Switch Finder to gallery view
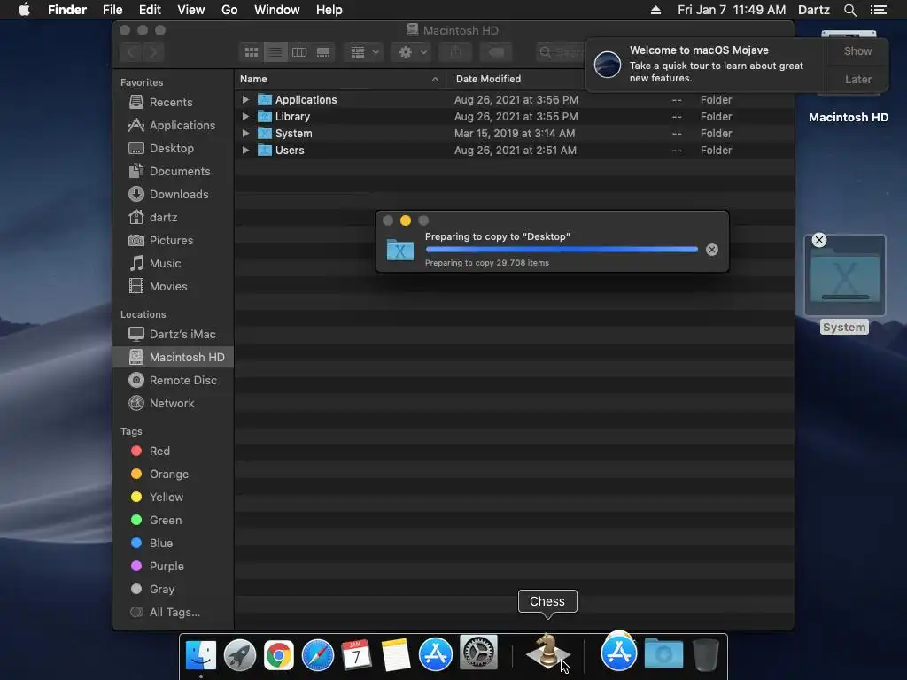The height and width of the screenshot is (680, 907). click(323, 52)
